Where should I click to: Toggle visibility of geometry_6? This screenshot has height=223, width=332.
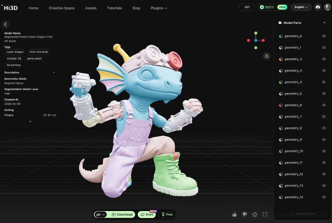[324, 105]
